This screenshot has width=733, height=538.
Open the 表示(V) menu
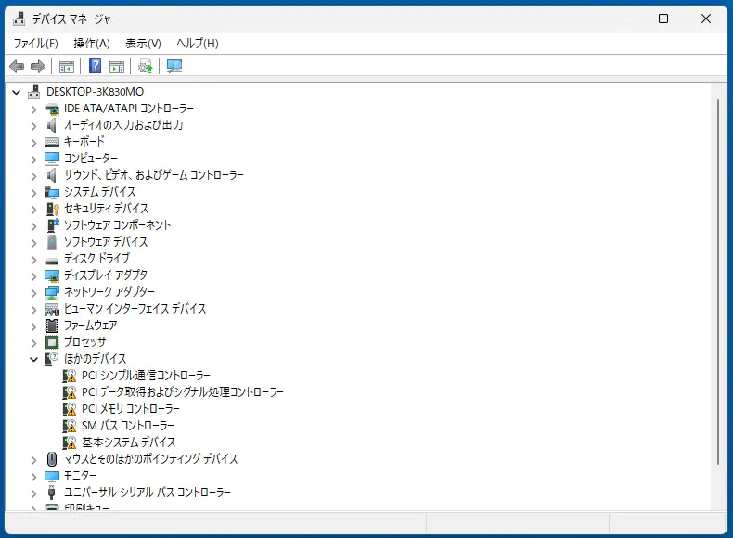pyautogui.click(x=143, y=44)
